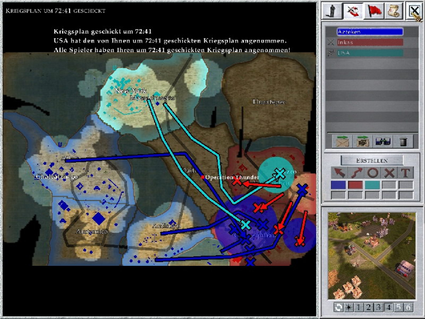
Task: Click the teal circle marker on the map
Action: coord(276,175)
